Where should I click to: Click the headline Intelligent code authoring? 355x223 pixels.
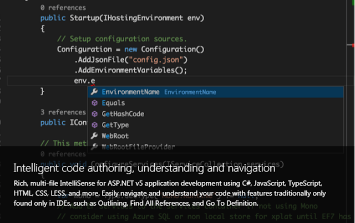point(144,168)
